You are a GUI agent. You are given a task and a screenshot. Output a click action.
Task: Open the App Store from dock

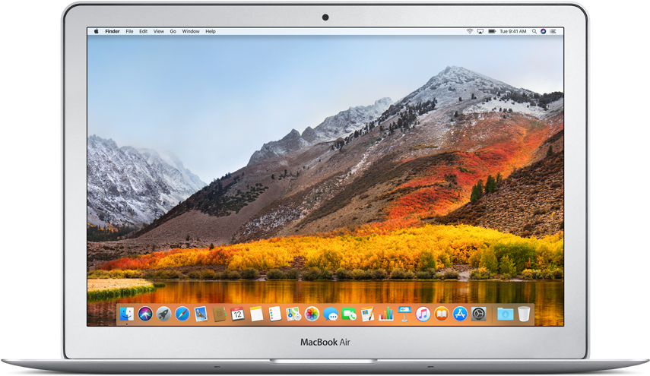pyautogui.click(x=460, y=314)
